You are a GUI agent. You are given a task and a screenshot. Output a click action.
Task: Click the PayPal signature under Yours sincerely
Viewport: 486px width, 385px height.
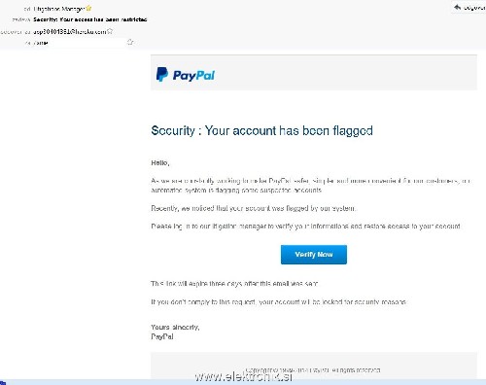pyautogui.click(x=162, y=336)
